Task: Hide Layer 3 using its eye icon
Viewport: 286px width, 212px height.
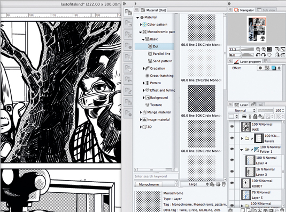Action: tap(232, 172)
